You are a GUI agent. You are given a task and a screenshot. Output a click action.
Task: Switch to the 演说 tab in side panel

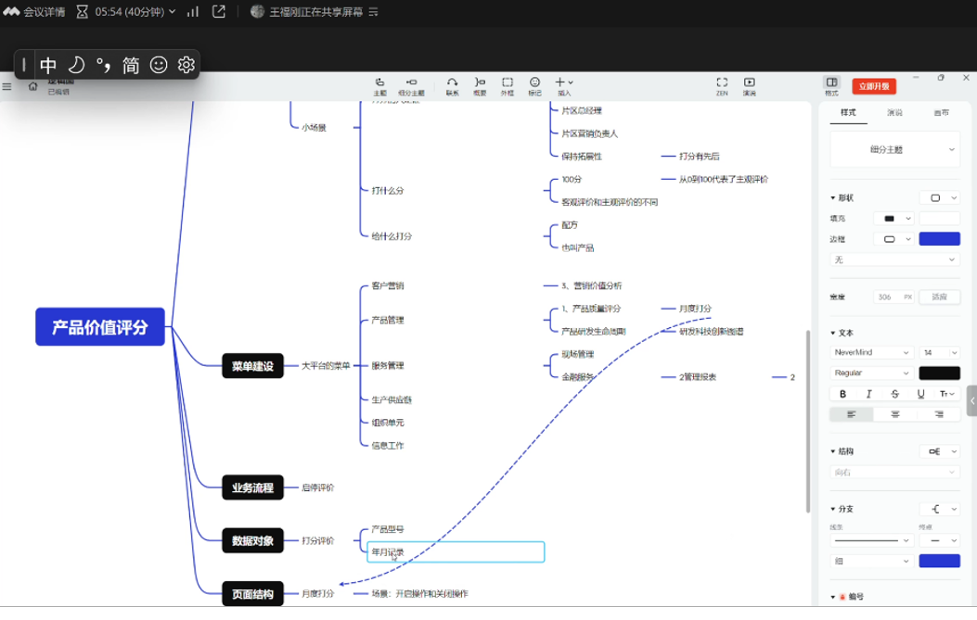point(894,113)
